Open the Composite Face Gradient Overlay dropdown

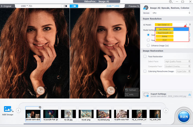point(177,66)
